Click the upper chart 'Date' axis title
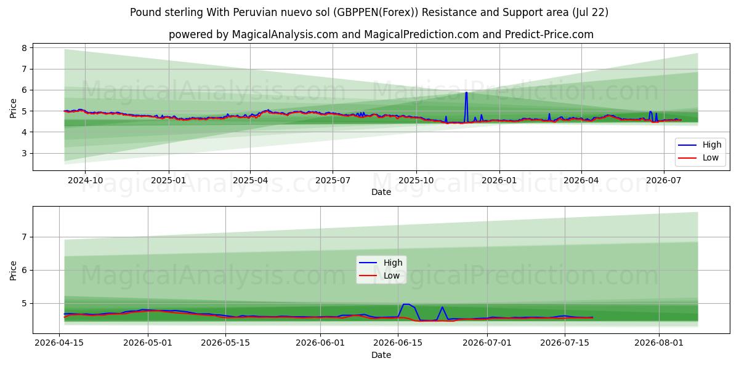 coord(381,192)
